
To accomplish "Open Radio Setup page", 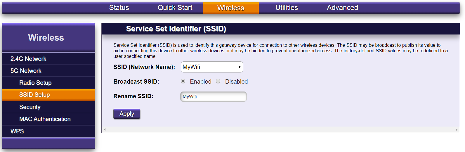I will pos(35,83).
